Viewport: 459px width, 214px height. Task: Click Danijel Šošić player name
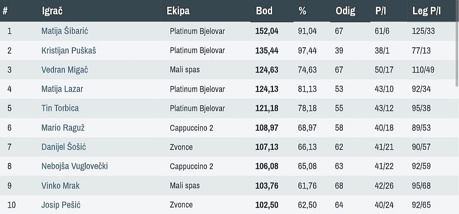64,147
